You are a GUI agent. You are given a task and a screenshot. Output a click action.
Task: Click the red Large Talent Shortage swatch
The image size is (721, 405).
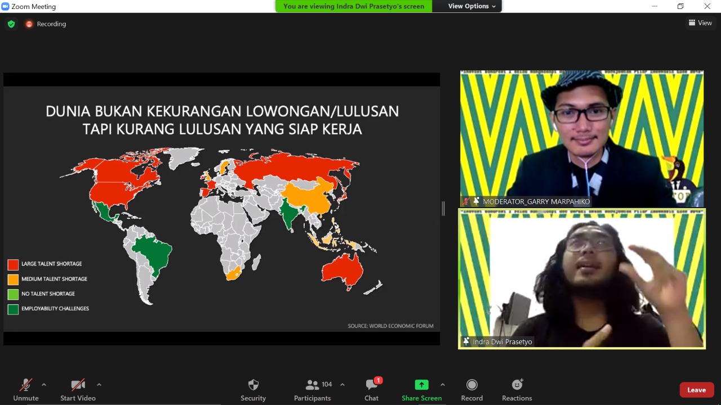13,264
